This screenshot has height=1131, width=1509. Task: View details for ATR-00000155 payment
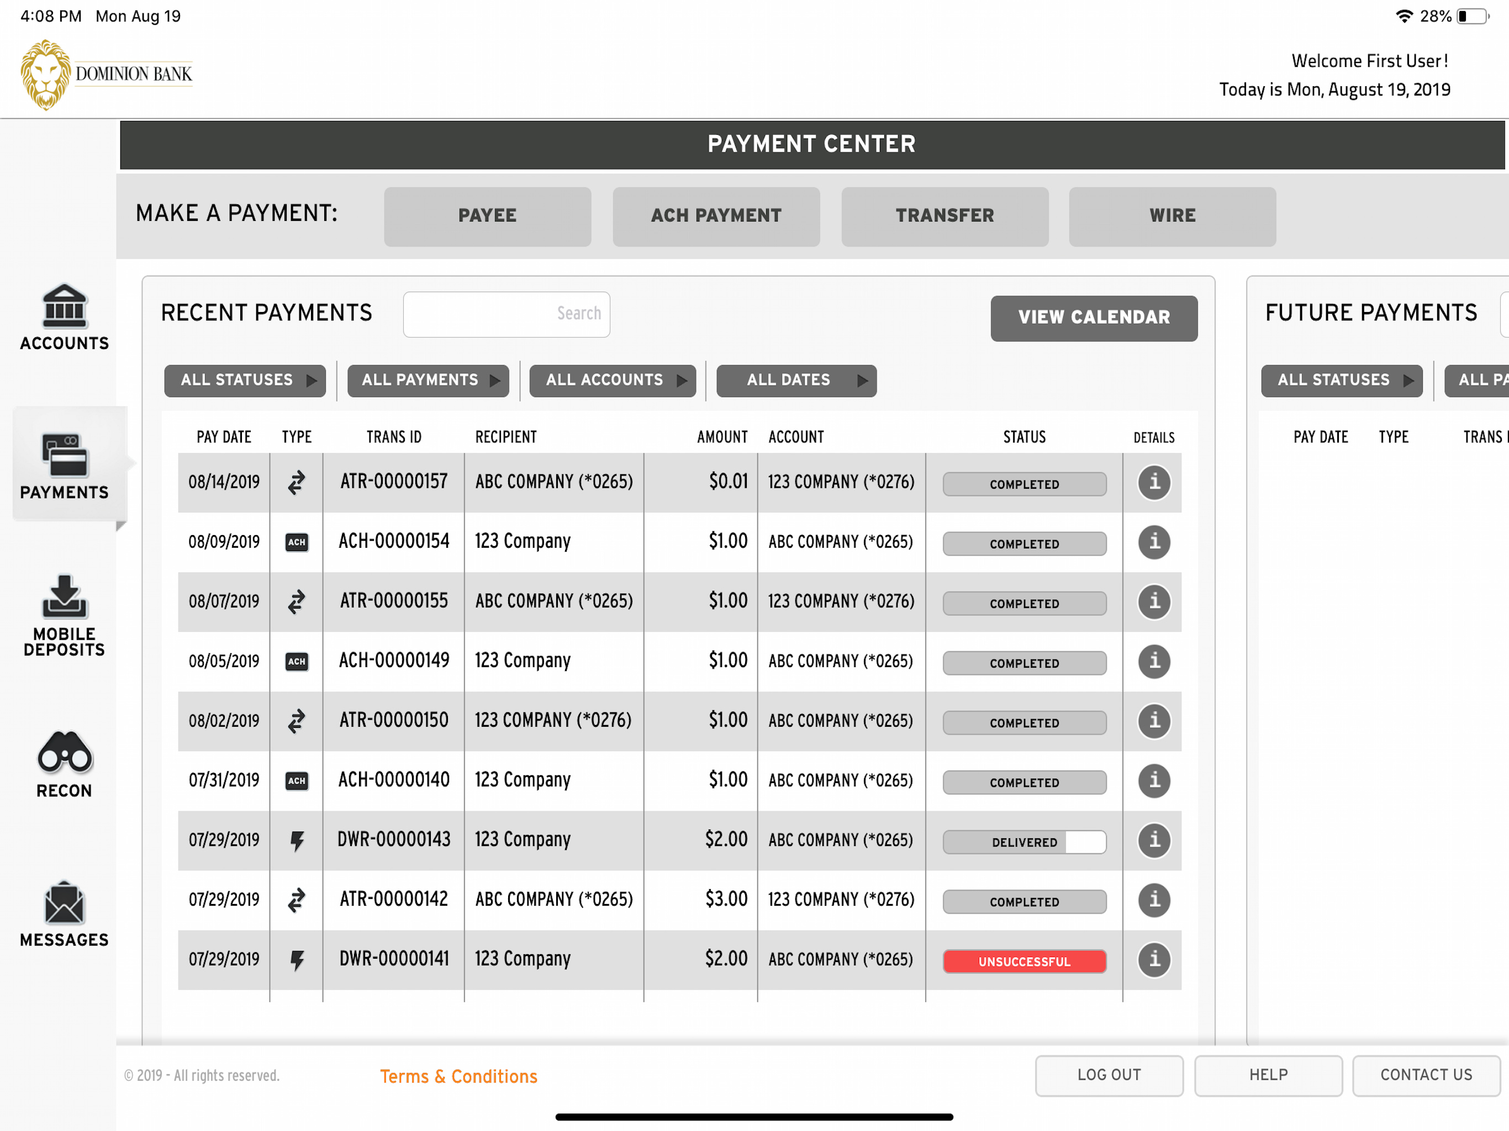[x=1154, y=601]
